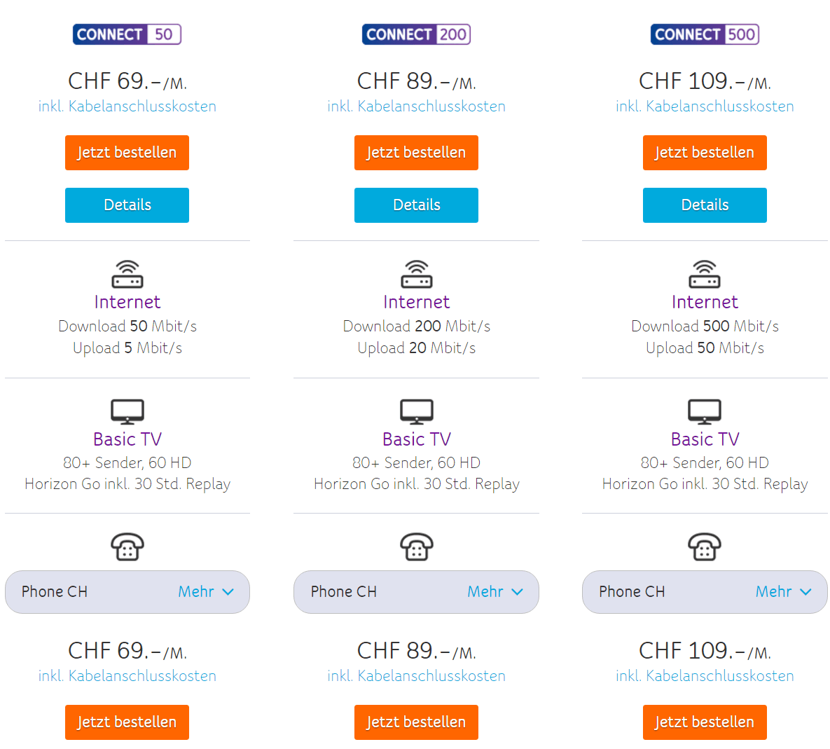830x749 pixels.
Task: Open Details for the CHF 109 plan
Action: [705, 205]
